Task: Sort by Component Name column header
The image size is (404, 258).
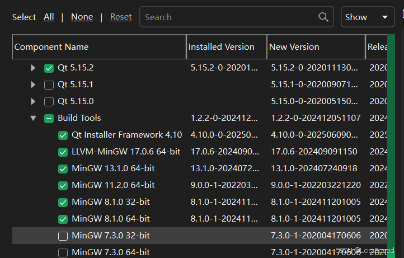Action: 99,46
